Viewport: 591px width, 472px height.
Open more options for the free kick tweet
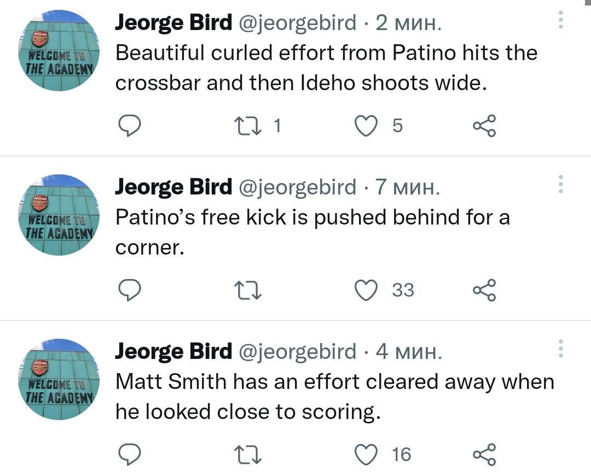560,184
